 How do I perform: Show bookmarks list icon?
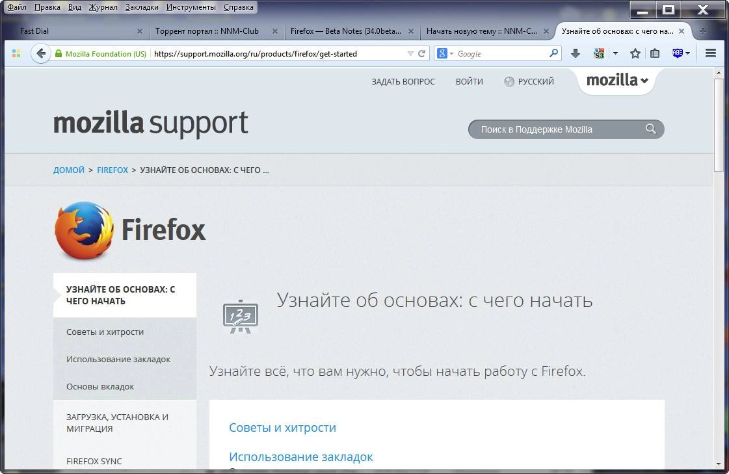coord(655,53)
